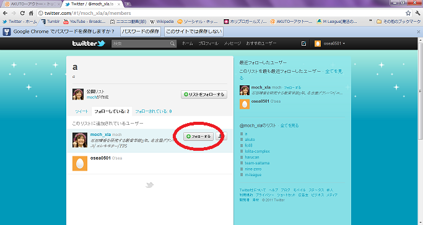Image resolution: width=423 pixels, height=225 pixels.
Task: Open ホーム in the Twitter header
Action: coord(187,43)
